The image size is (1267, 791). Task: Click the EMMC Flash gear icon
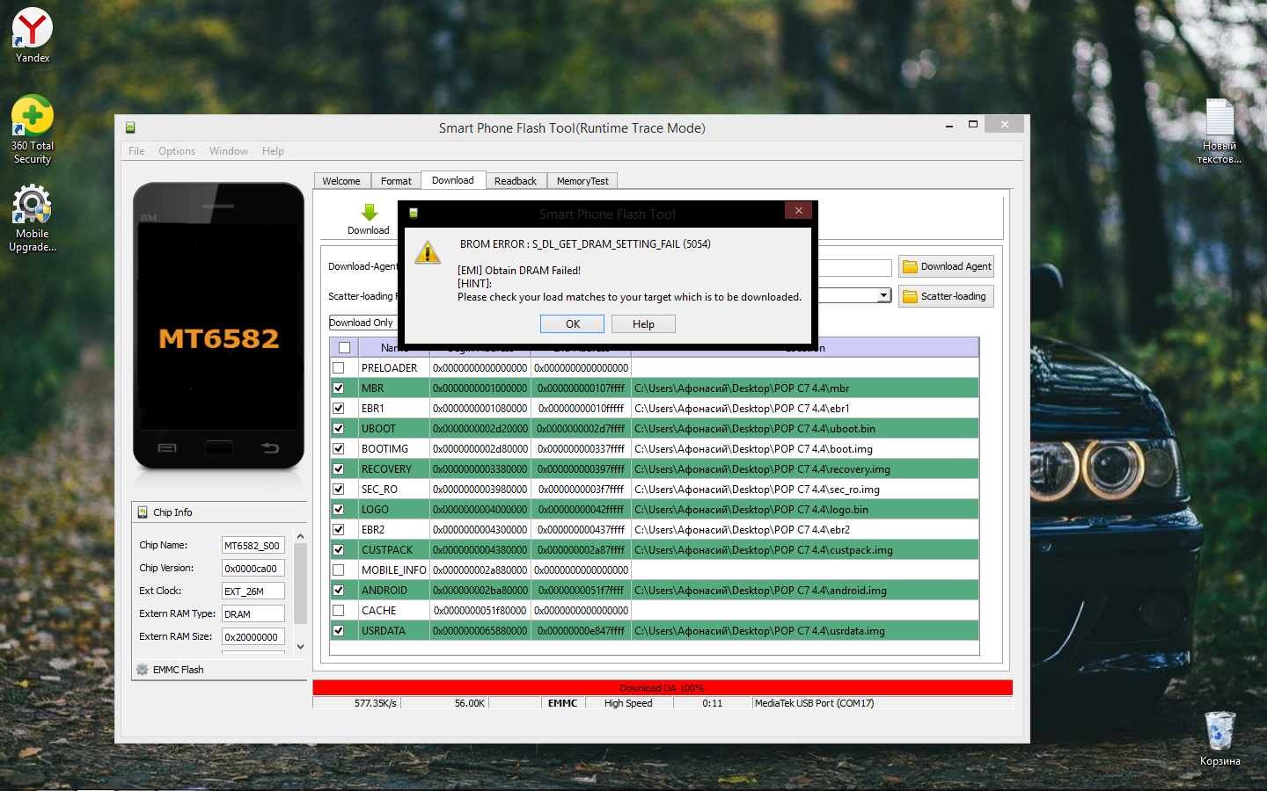(x=143, y=670)
